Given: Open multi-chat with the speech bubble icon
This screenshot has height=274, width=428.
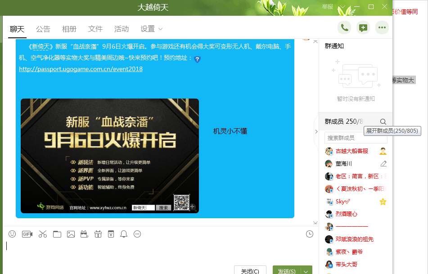Looking at the screenshot, I should 363,27.
